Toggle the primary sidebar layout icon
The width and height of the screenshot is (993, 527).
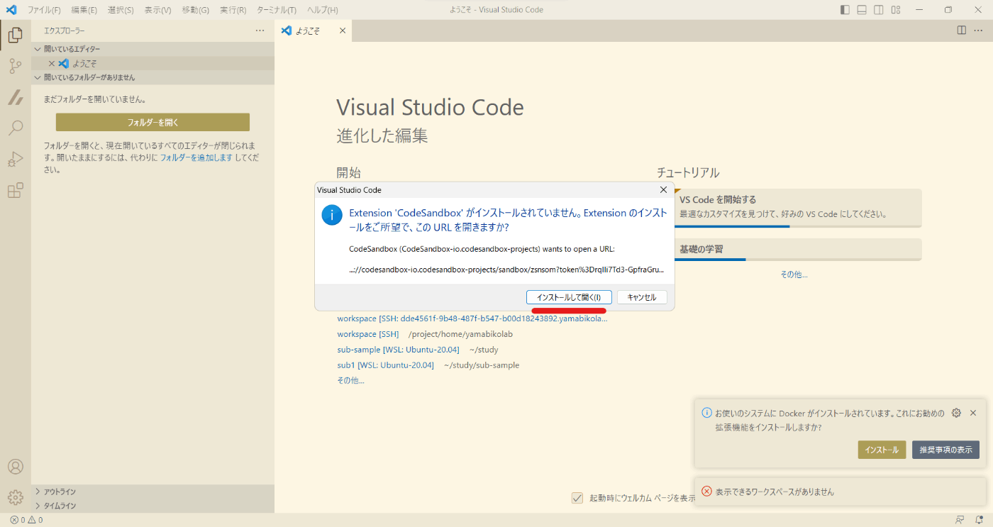[x=845, y=10]
